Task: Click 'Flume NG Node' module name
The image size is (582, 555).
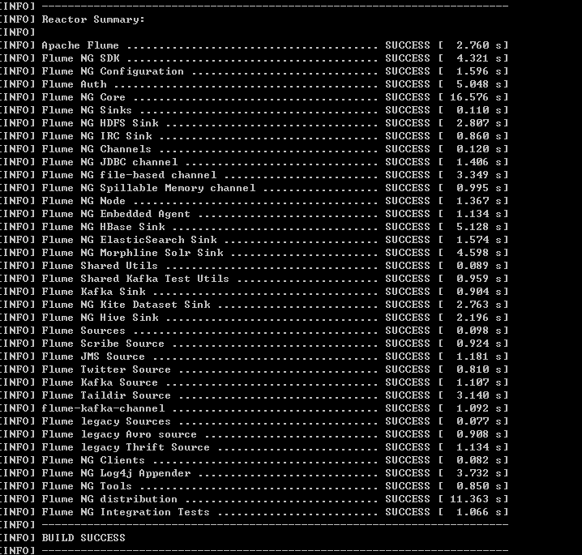Action: pyautogui.click(x=83, y=201)
